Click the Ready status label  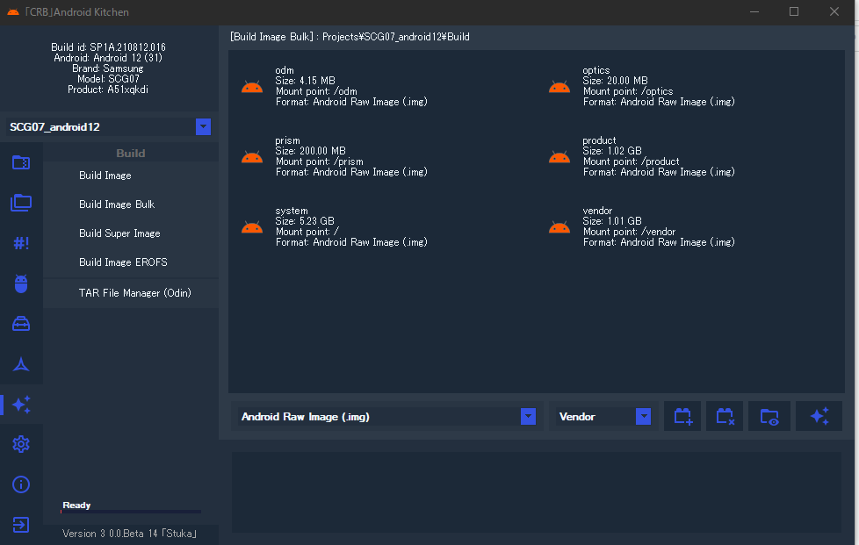point(76,505)
